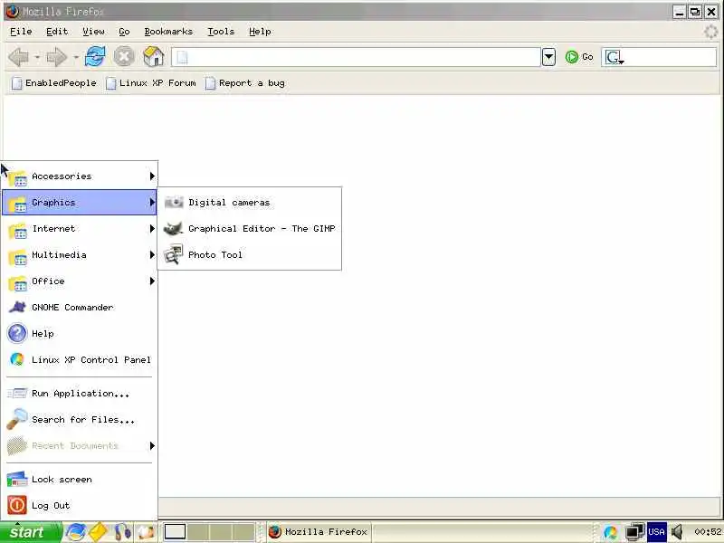This screenshot has width=724, height=543.
Task: Open Linux XP Forum bookmark
Action: pos(151,83)
